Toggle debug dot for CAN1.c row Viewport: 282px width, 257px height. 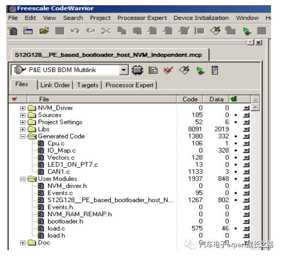[236, 172]
